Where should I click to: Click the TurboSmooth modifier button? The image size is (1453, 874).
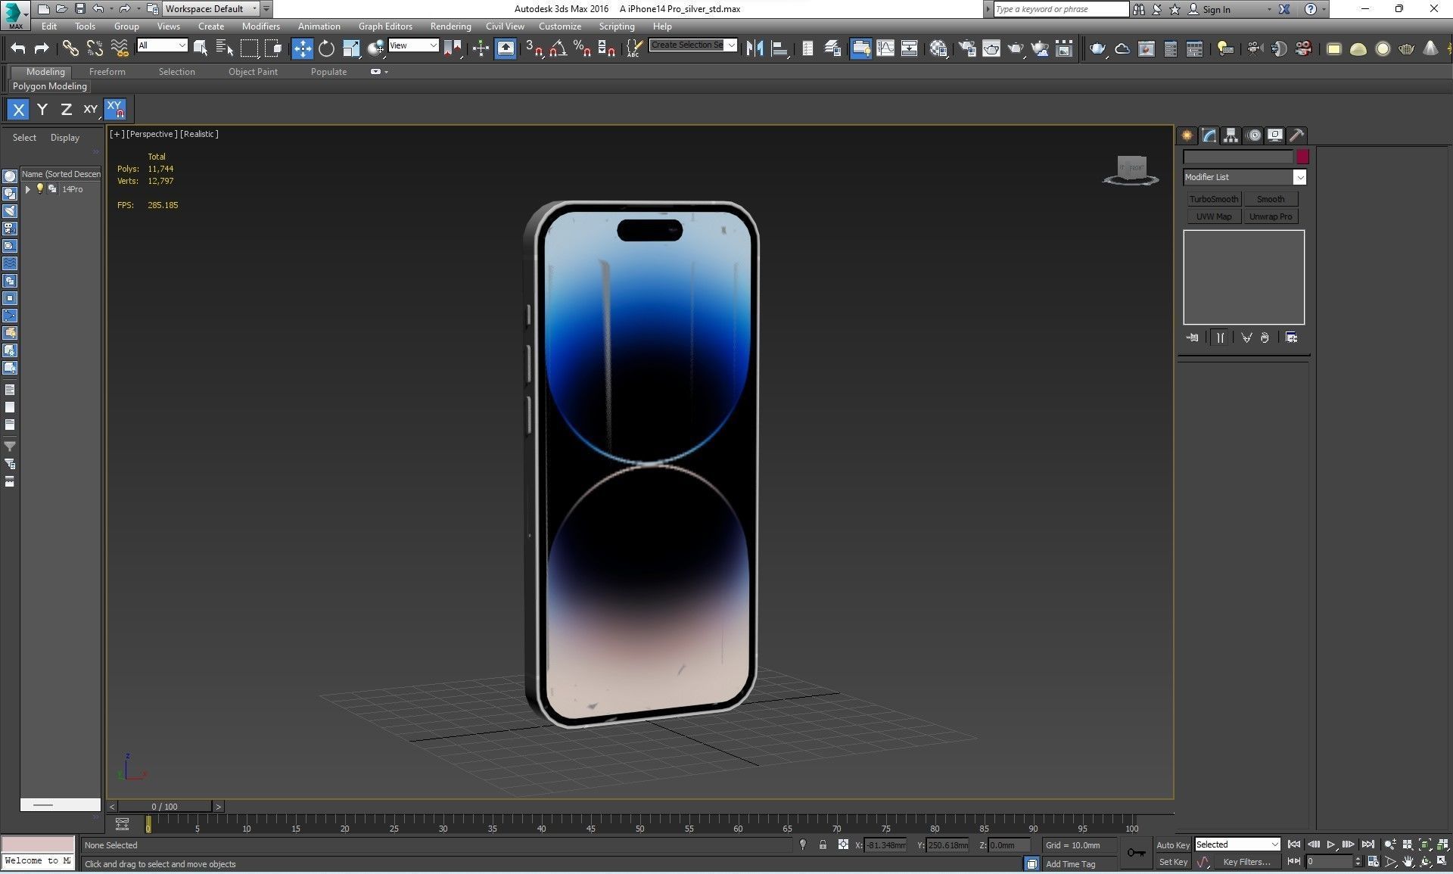click(x=1213, y=199)
